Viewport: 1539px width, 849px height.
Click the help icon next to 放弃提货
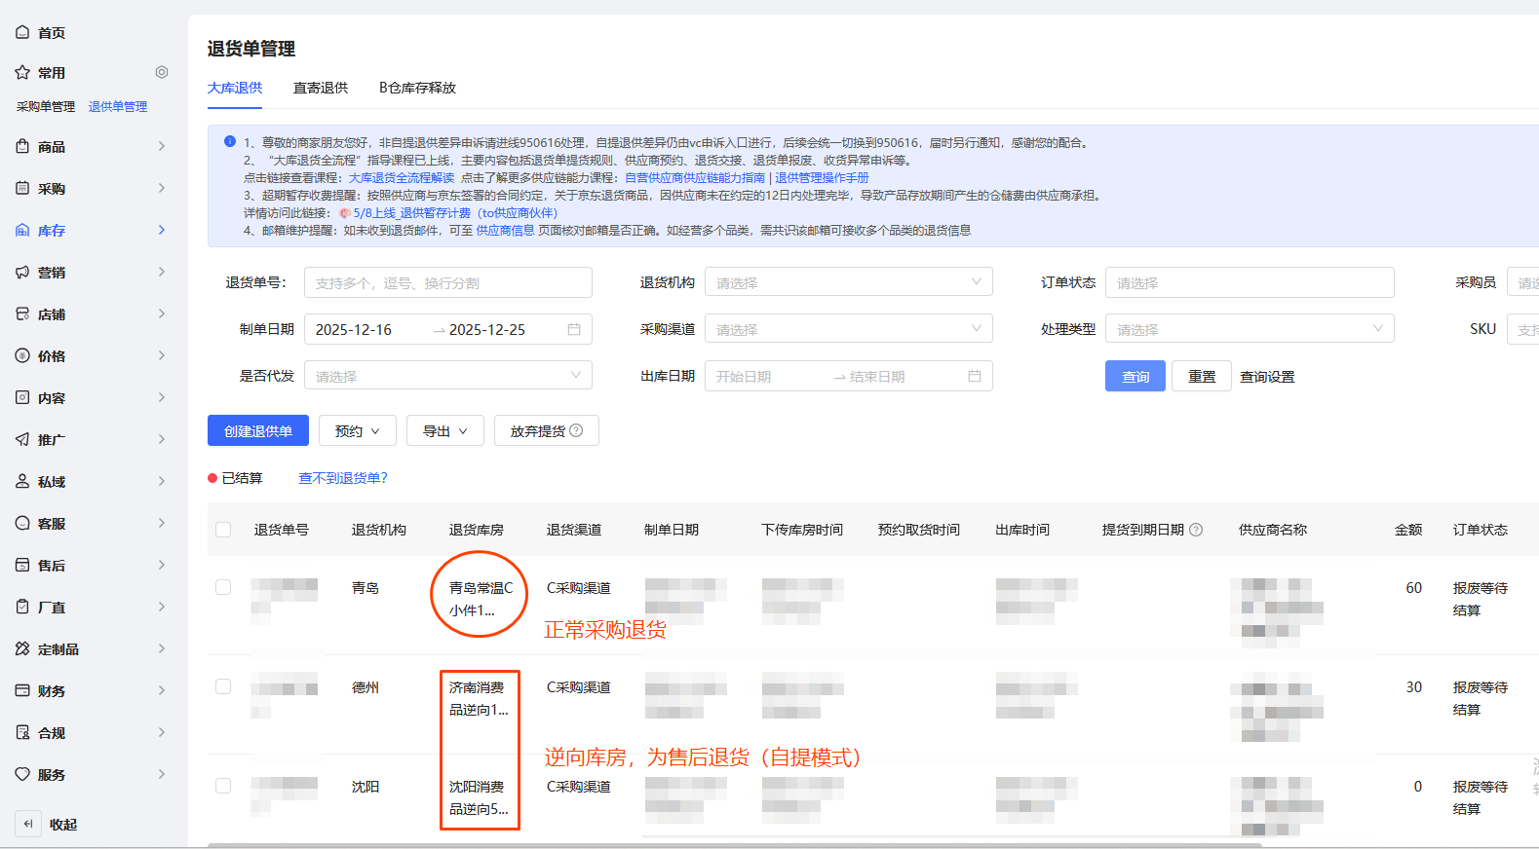(576, 430)
